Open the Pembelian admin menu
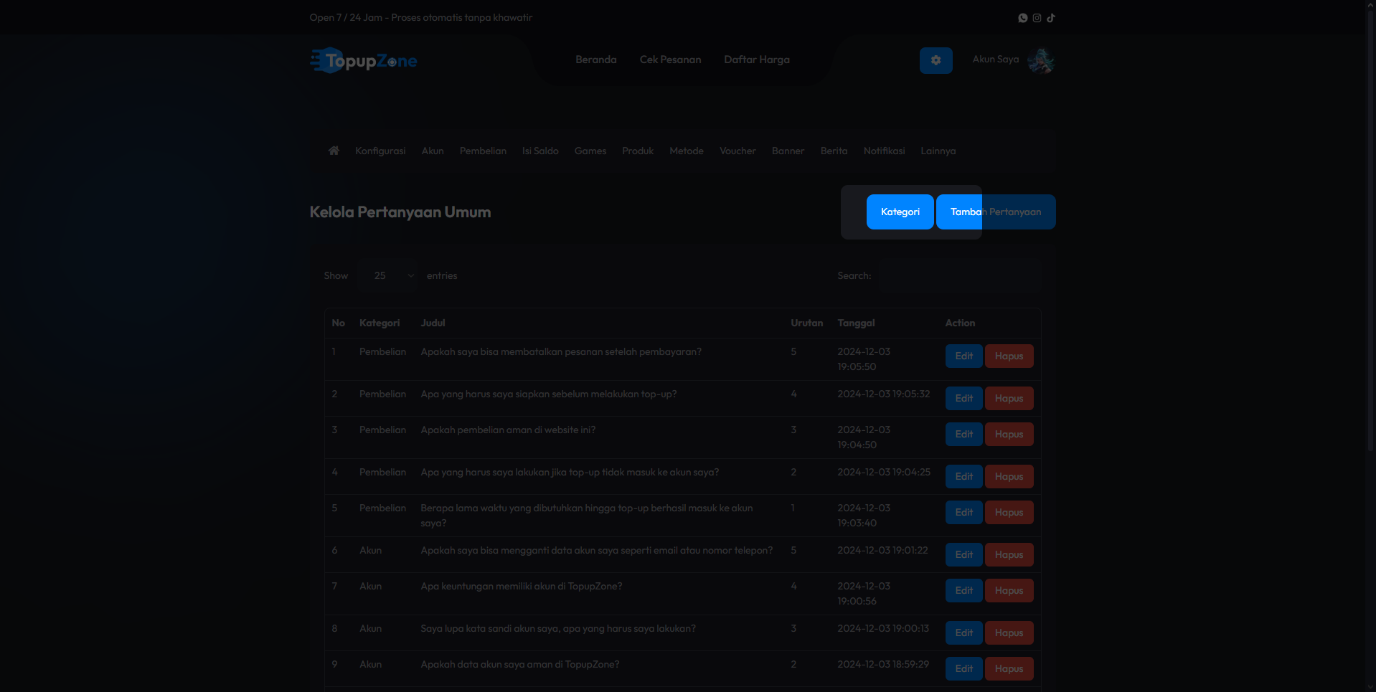The width and height of the screenshot is (1376, 692). (483, 151)
